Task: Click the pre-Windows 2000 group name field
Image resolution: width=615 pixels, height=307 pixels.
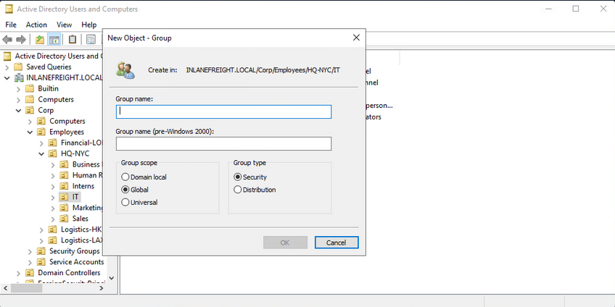Action: [223, 143]
